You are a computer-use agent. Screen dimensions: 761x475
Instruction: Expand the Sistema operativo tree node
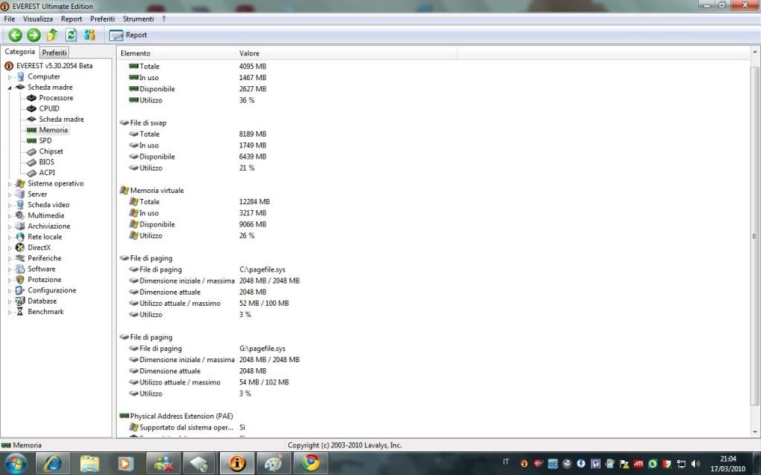[10, 184]
